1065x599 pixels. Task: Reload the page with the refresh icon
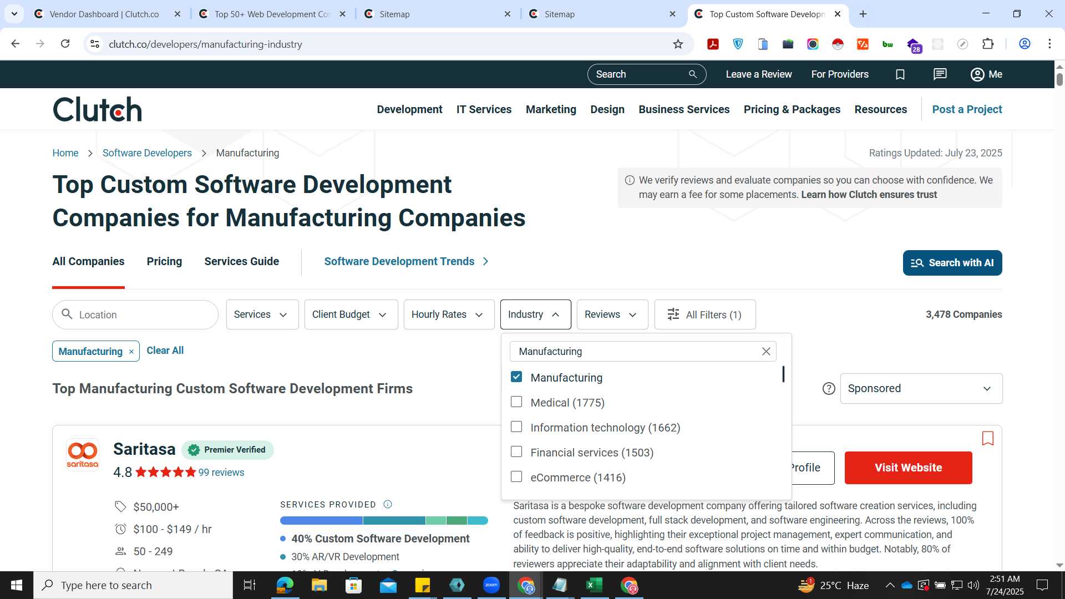point(65,44)
